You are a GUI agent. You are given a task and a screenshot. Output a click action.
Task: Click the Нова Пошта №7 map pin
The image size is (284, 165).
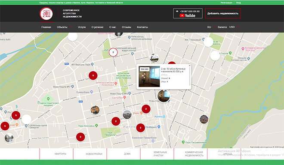tap(73, 87)
